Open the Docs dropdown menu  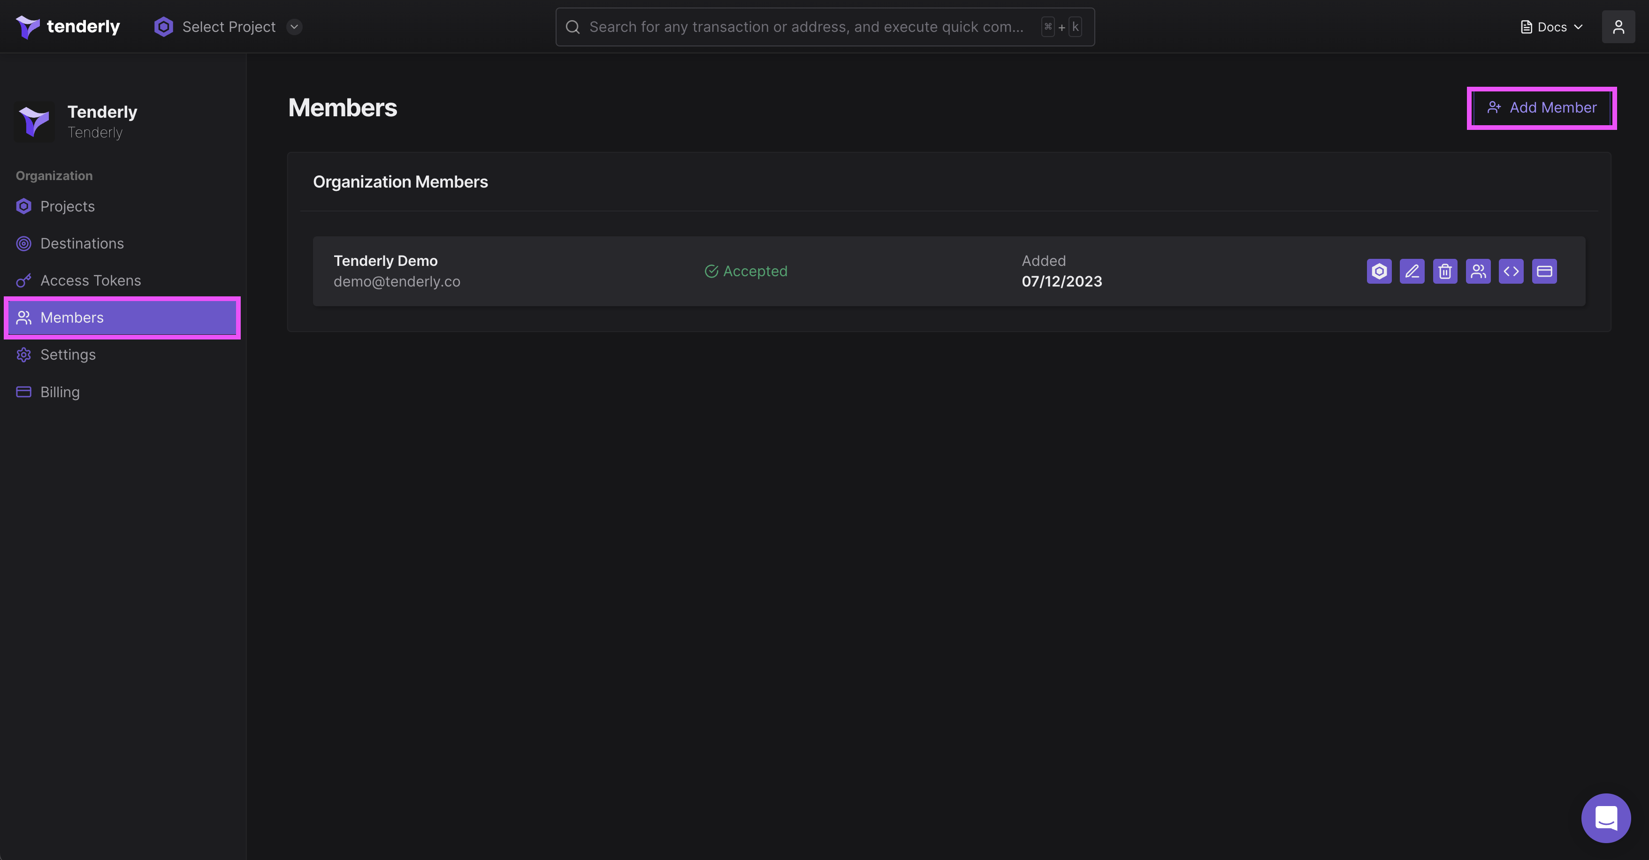[1552, 27]
